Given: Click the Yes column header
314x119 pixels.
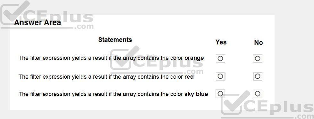Looking at the screenshot, I should tap(221, 42).
